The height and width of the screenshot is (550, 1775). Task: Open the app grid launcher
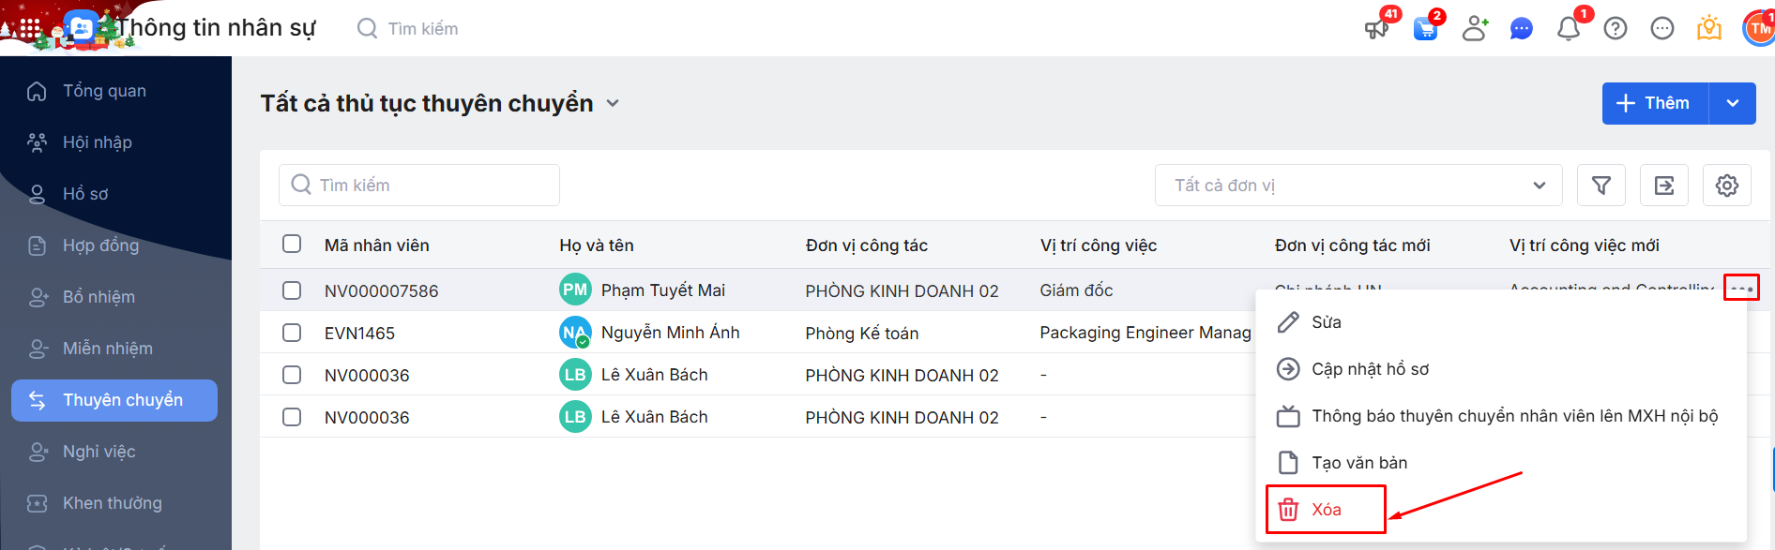(x=30, y=28)
